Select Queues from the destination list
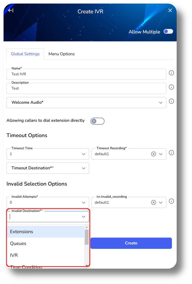This screenshot has width=192, height=284. click(x=18, y=244)
